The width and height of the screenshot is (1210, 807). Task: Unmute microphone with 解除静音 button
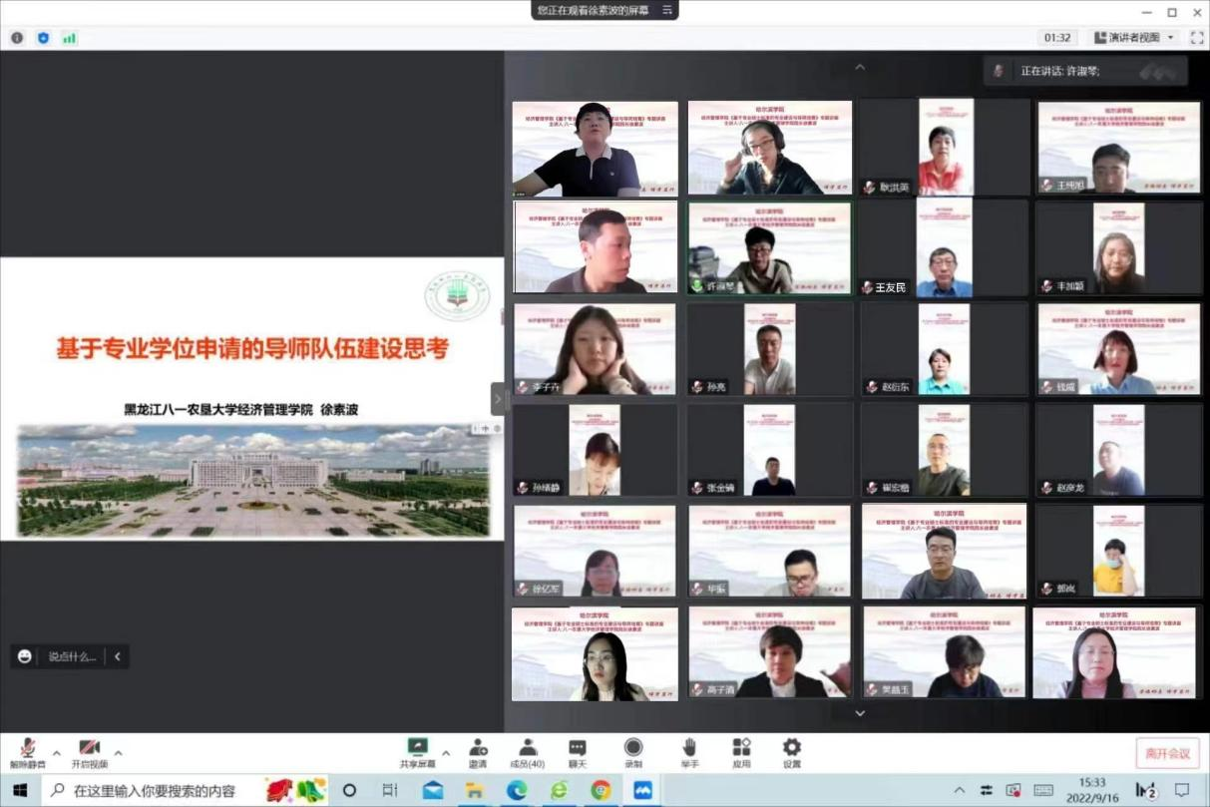(29, 752)
